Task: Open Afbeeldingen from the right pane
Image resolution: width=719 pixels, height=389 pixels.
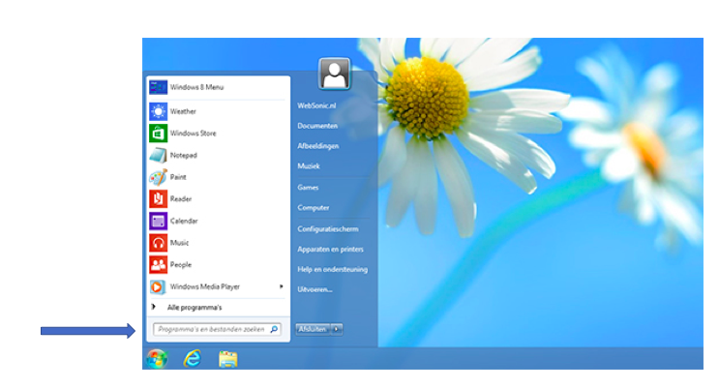Action: coord(317,146)
